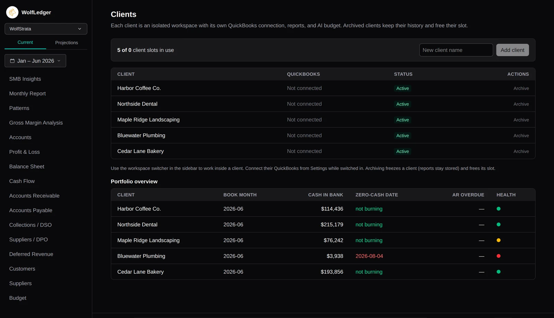Click the 5 of 0 client slots text
554x318 pixels.
[x=145, y=50]
